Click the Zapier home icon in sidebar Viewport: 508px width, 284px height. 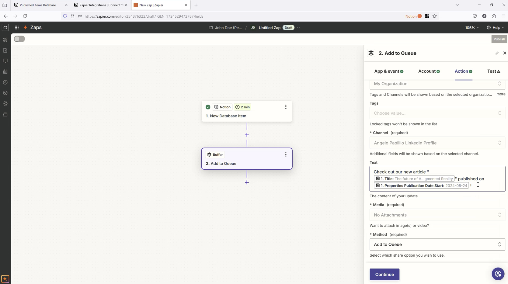point(5,27)
